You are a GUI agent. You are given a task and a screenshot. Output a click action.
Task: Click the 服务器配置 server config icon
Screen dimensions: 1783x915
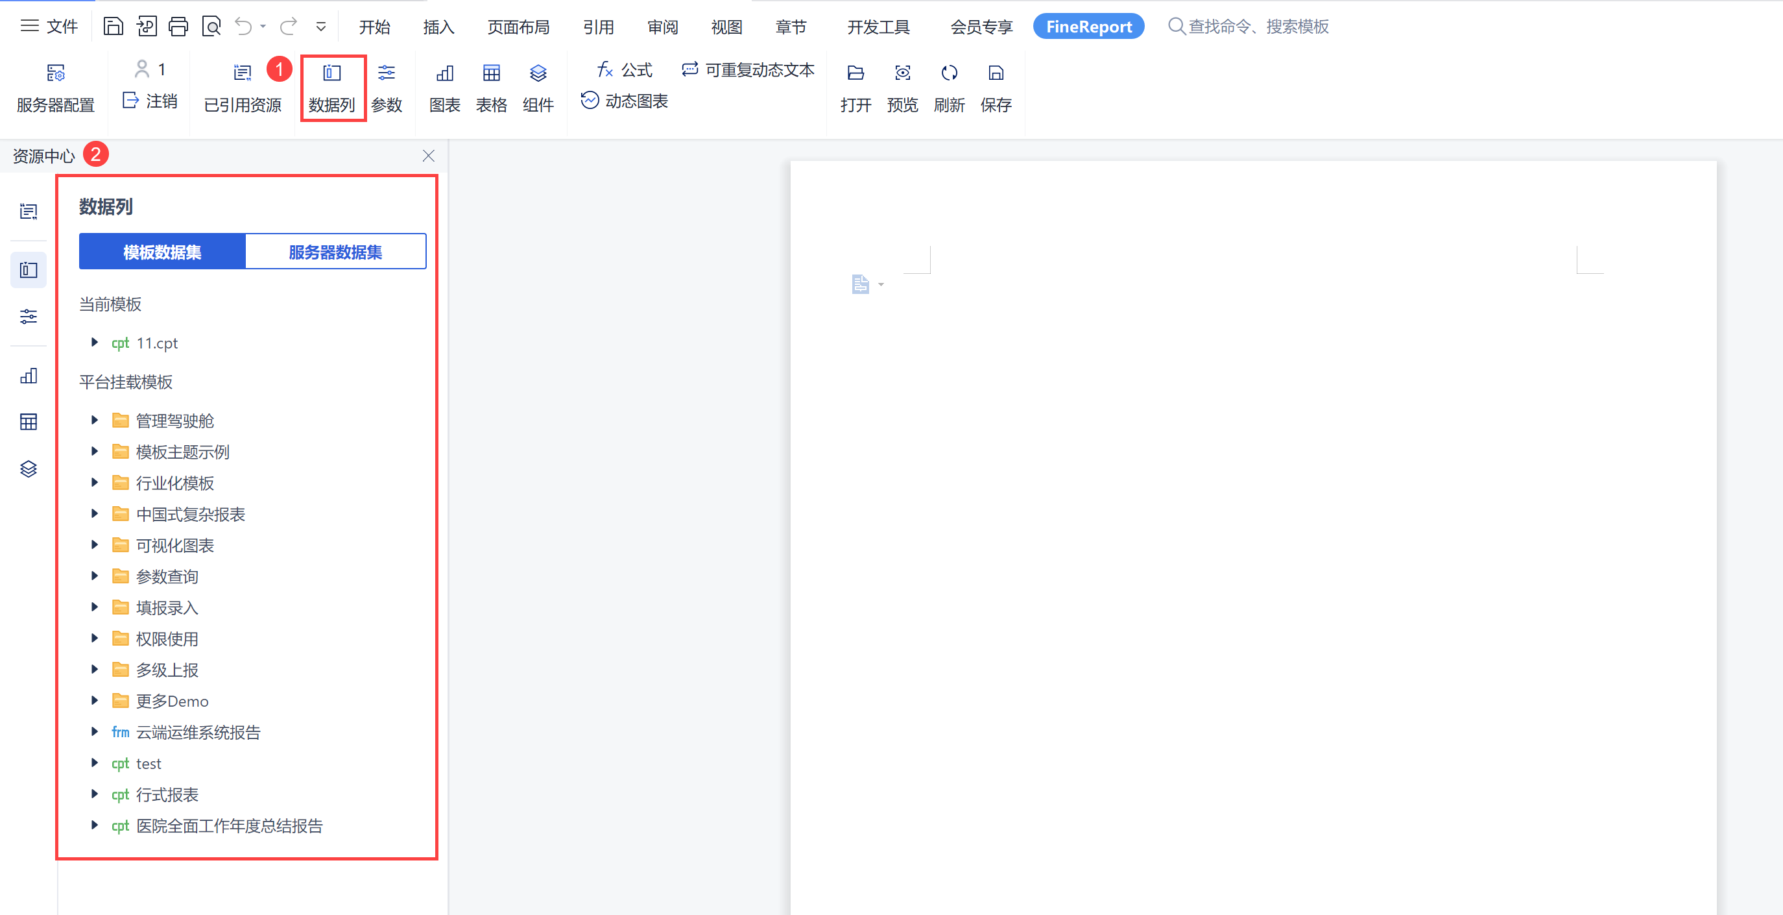55,73
